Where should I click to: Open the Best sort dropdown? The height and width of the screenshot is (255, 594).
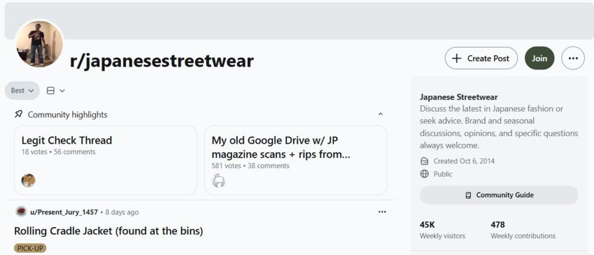(x=22, y=90)
